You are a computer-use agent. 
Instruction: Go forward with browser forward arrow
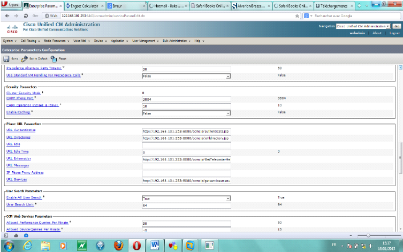16,16
